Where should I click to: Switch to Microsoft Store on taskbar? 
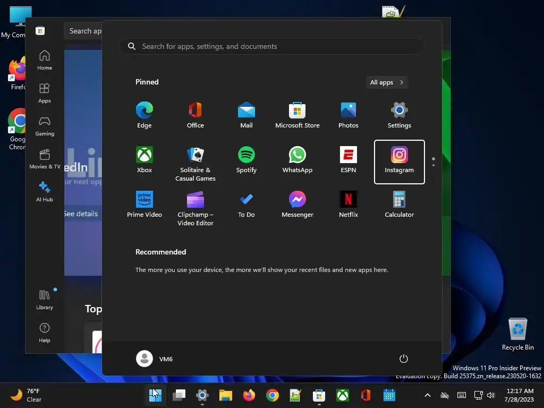point(319,395)
